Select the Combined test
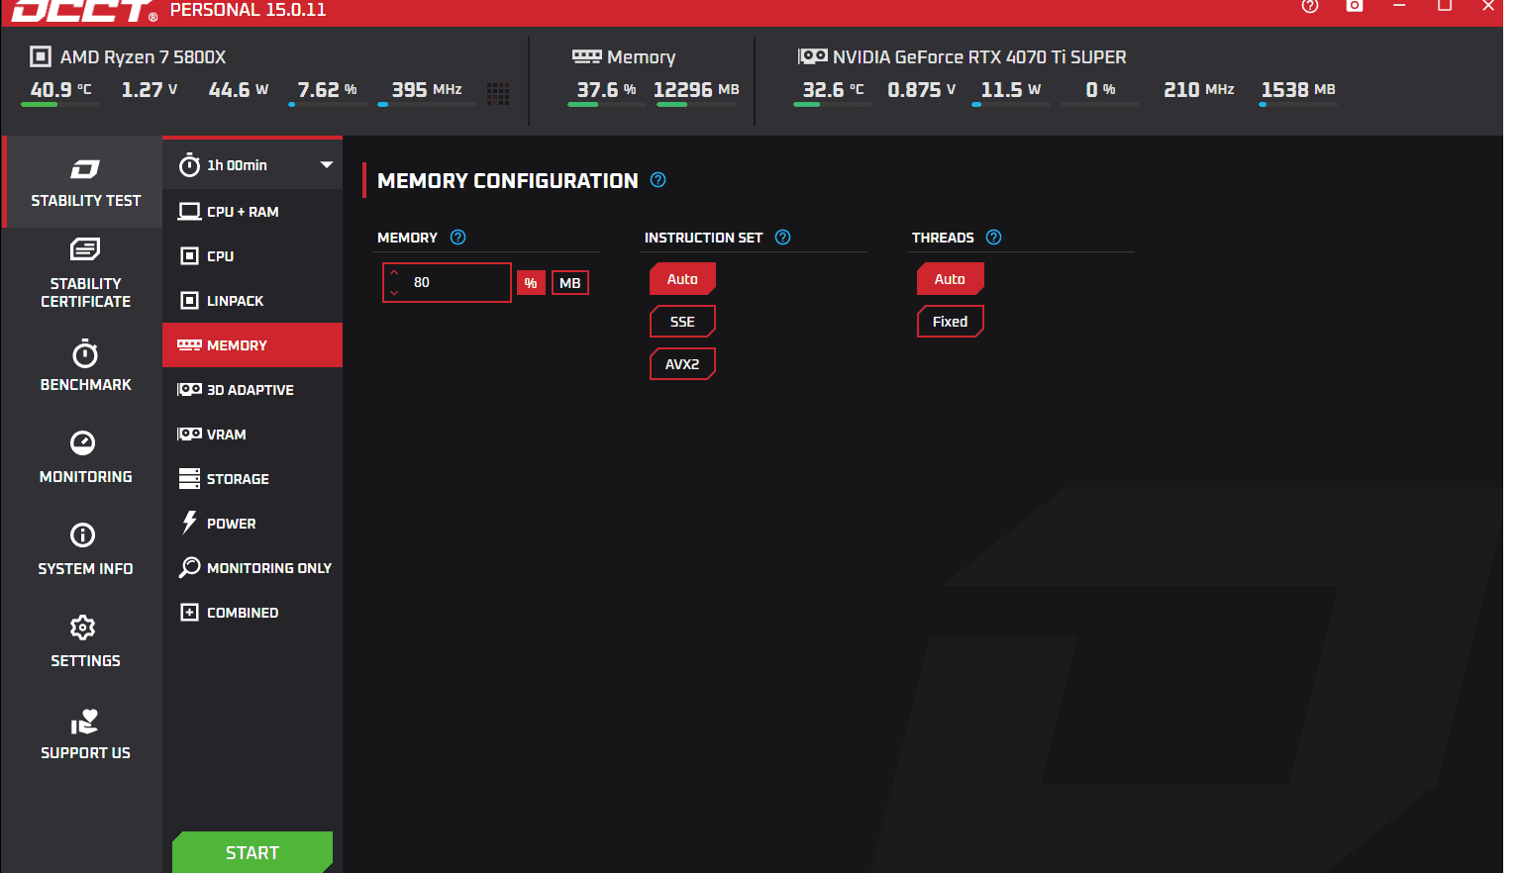The width and height of the screenshot is (1521, 873). click(253, 612)
